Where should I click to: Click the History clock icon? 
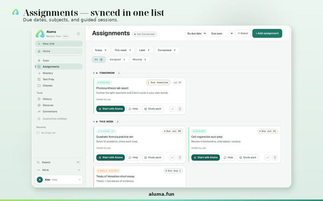pyautogui.click(x=39, y=99)
